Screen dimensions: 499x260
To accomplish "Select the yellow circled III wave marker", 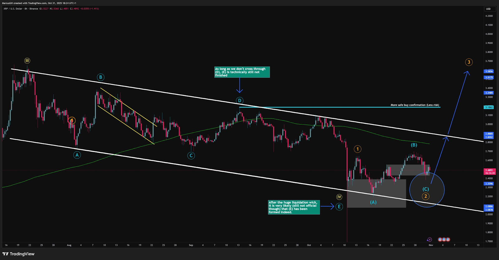I will tap(27, 61).
